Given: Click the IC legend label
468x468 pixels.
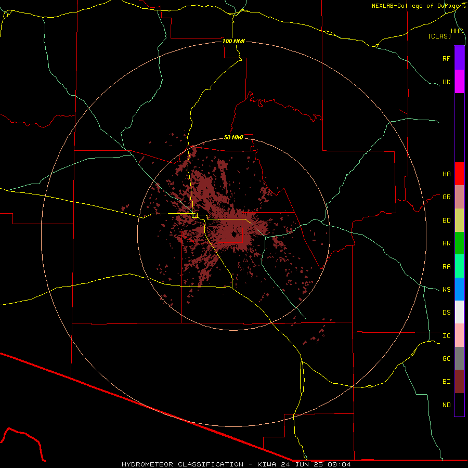Looking at the screenshot, I should coord(447,335).
